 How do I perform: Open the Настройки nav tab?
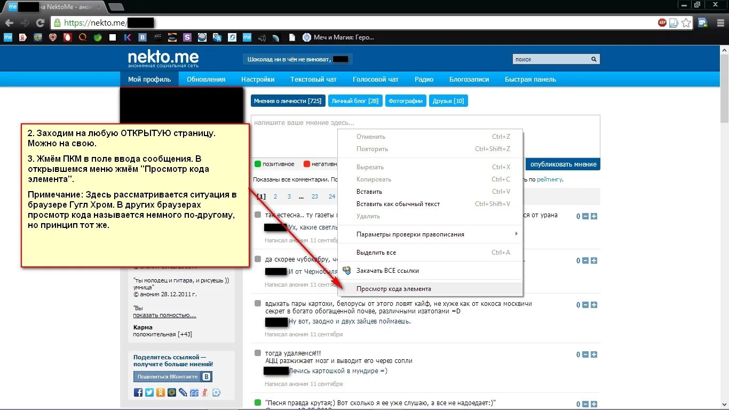coord(258,79)
